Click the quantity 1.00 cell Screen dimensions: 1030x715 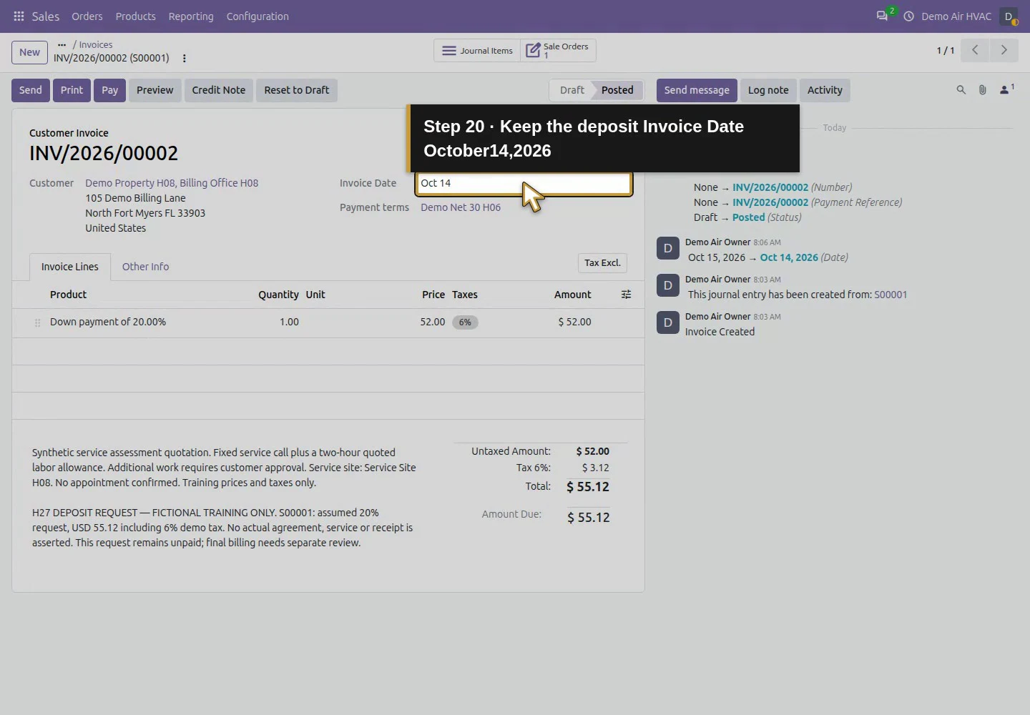click(x=289, y=322)
